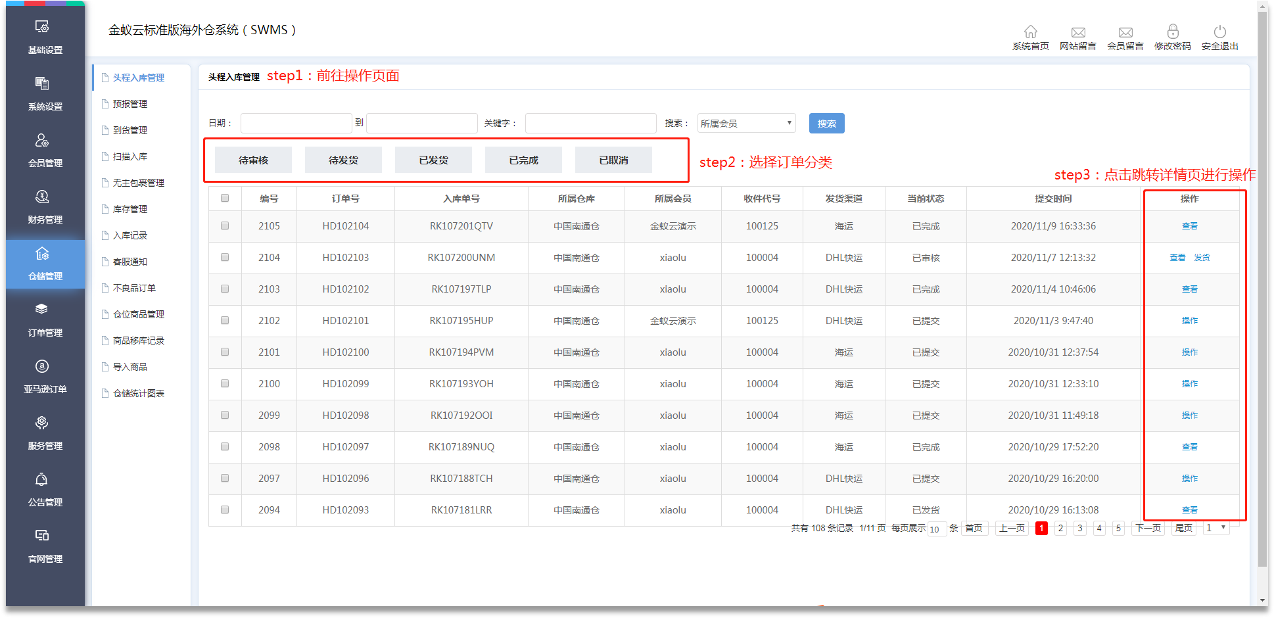Click the 会员管理 sidebar icon
Screen dimensions: 1274x618
coord(42,141)
